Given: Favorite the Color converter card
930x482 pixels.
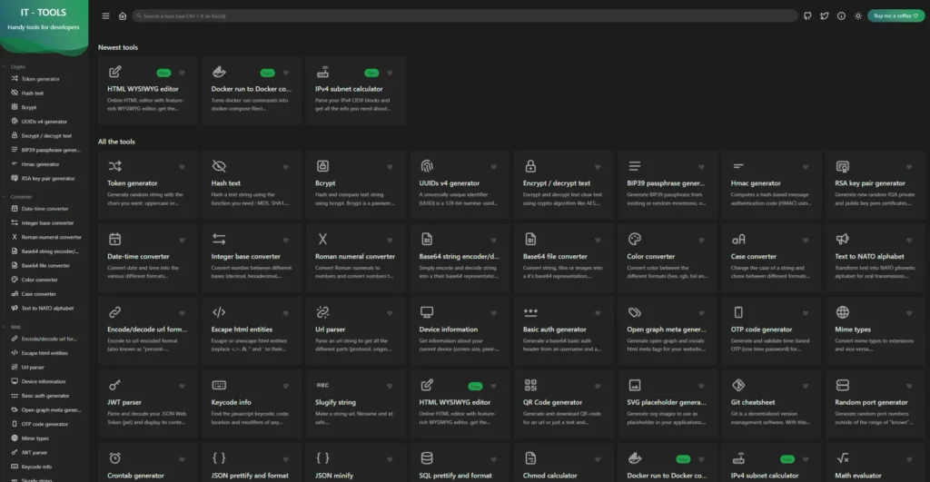Looking at the screenshot, I should (702, 241).
